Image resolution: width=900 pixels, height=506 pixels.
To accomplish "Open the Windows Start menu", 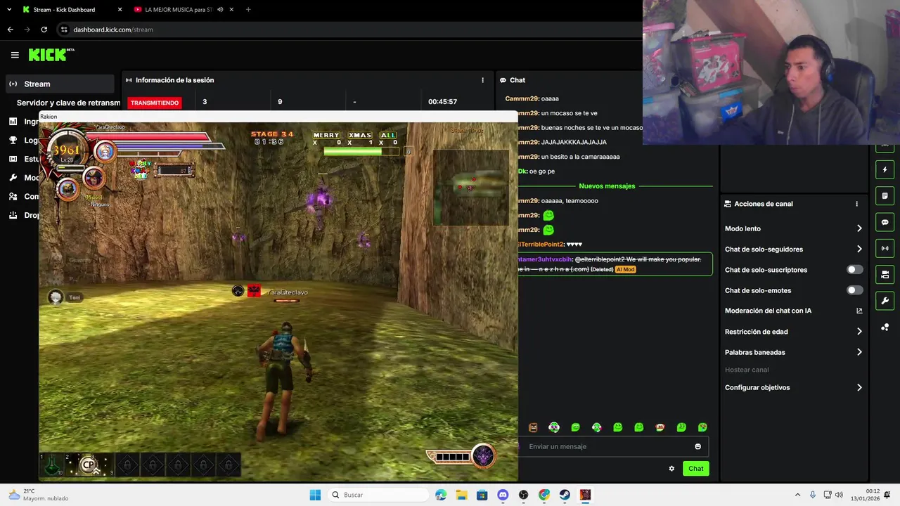I will pyautogui.click(x=315, y=495).
